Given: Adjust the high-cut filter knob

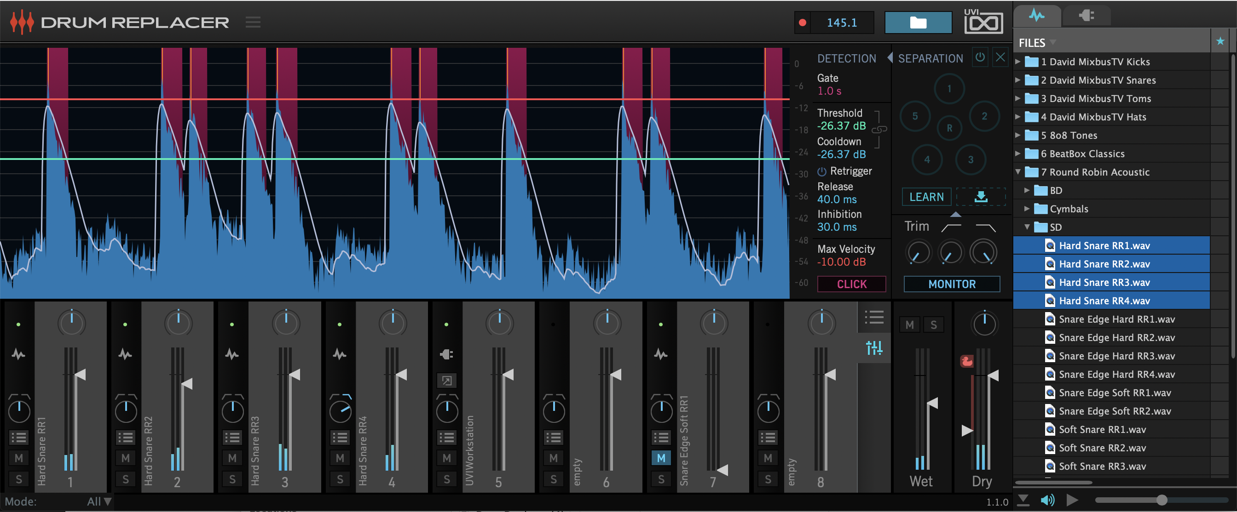Looking at the screenshot, I should [x=983, y=253].
